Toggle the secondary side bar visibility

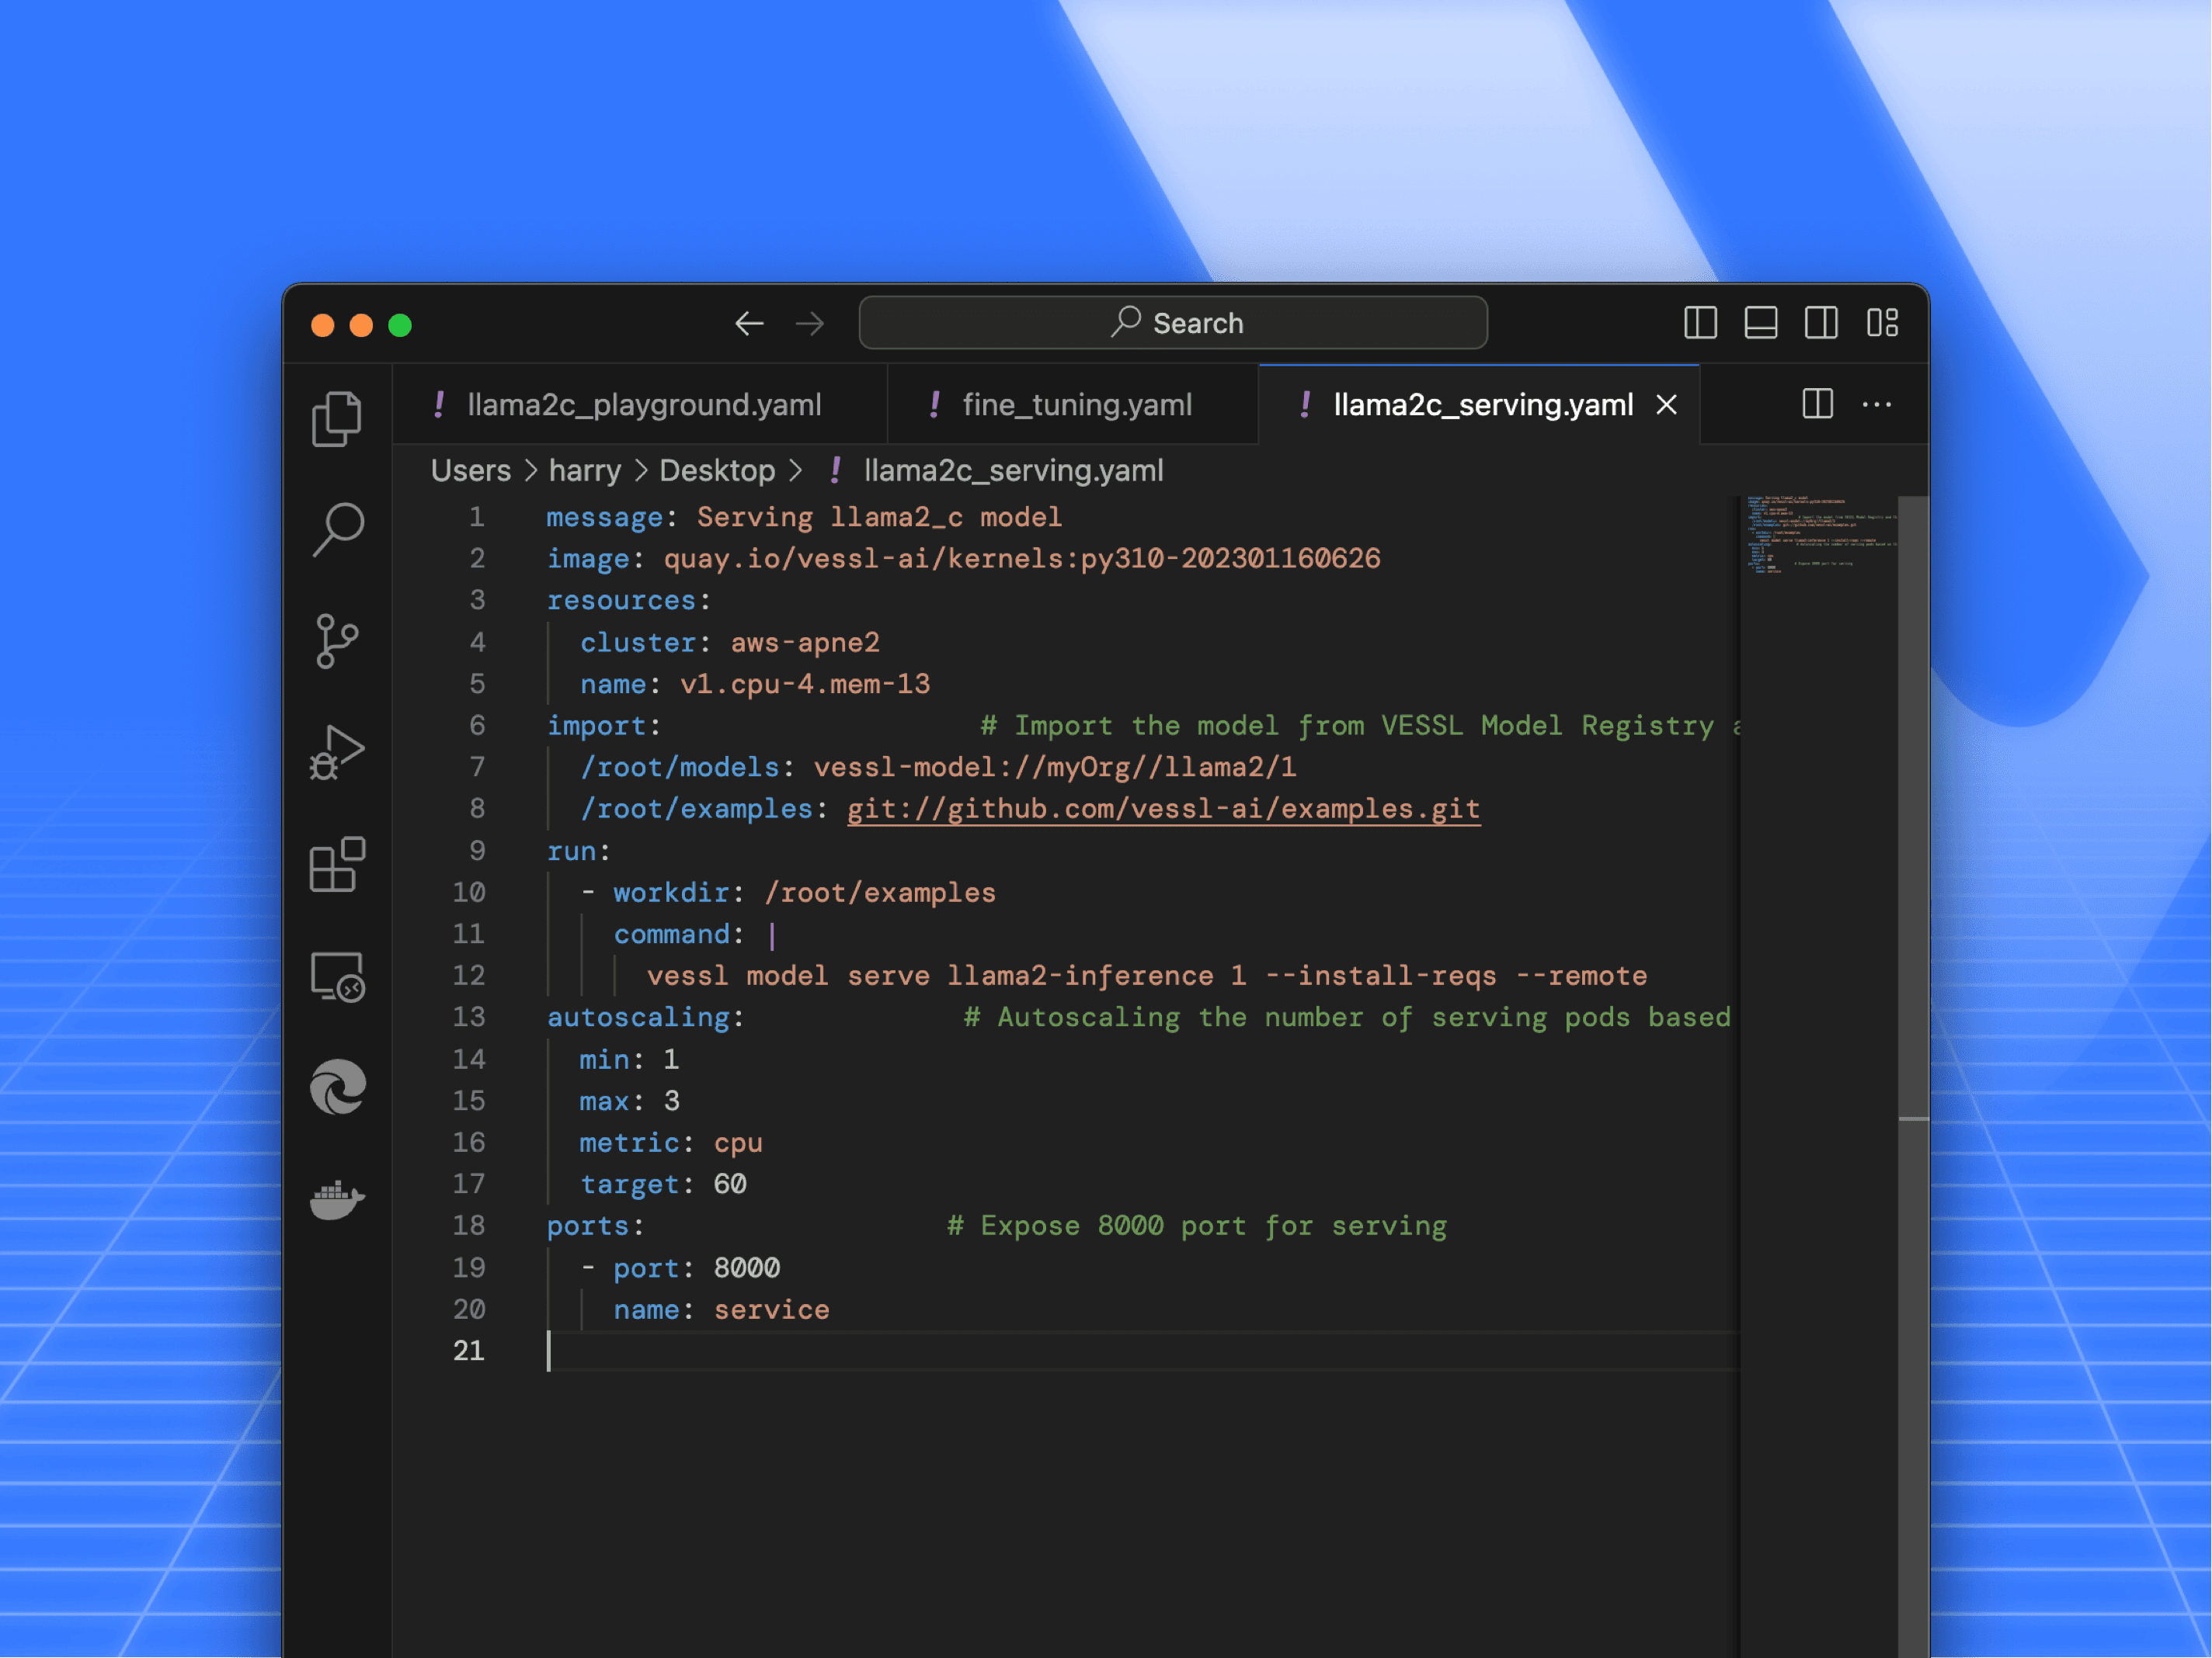pyautogui.click(x=1821, y=323)
